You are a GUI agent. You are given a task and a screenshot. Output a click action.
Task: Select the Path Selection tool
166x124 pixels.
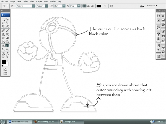[3, 49]
